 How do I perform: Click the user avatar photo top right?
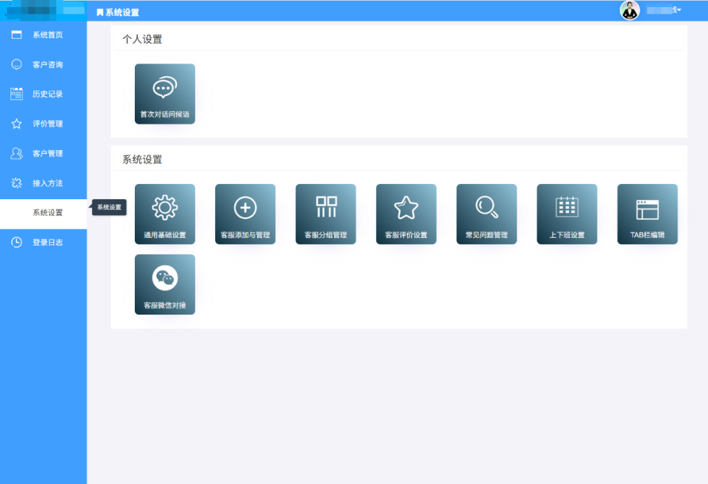tap(630, 10)
